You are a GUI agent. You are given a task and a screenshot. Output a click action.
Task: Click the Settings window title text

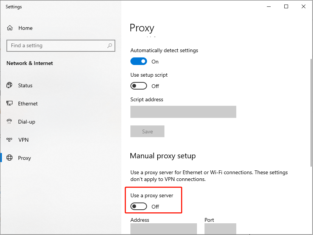tap(14, 7)
